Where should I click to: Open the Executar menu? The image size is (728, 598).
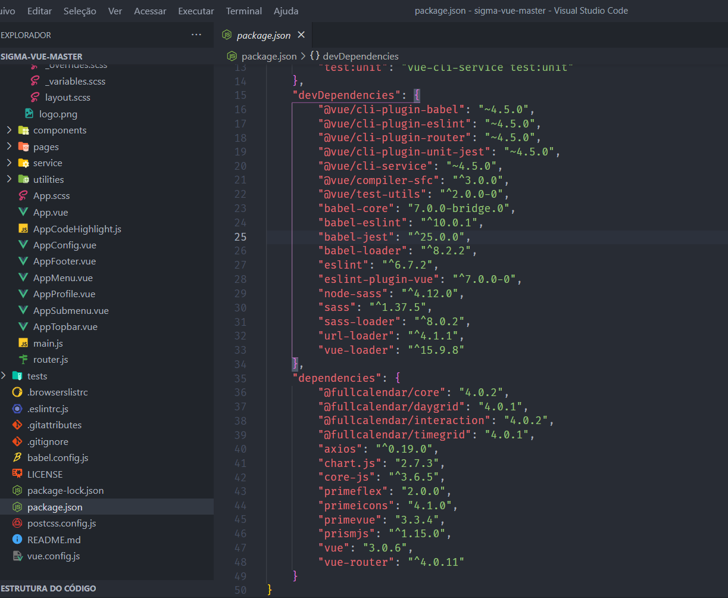coord(196,11)
